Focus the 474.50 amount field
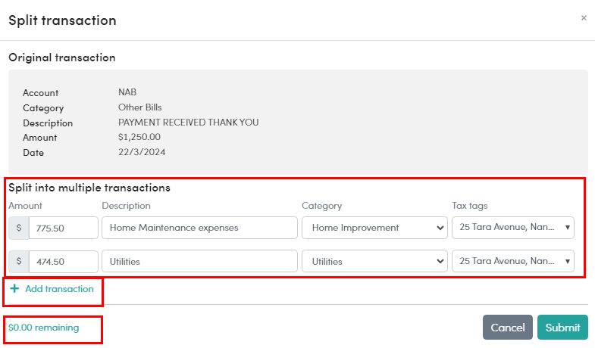 63,261
